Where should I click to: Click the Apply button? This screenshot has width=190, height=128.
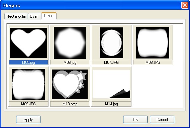(x=28, y=120)
